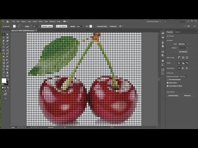This screenshot has width=198, height=148.
Task: Toggle Scale Strokes & Effects checkbox
Action: [x=167, y=86]
